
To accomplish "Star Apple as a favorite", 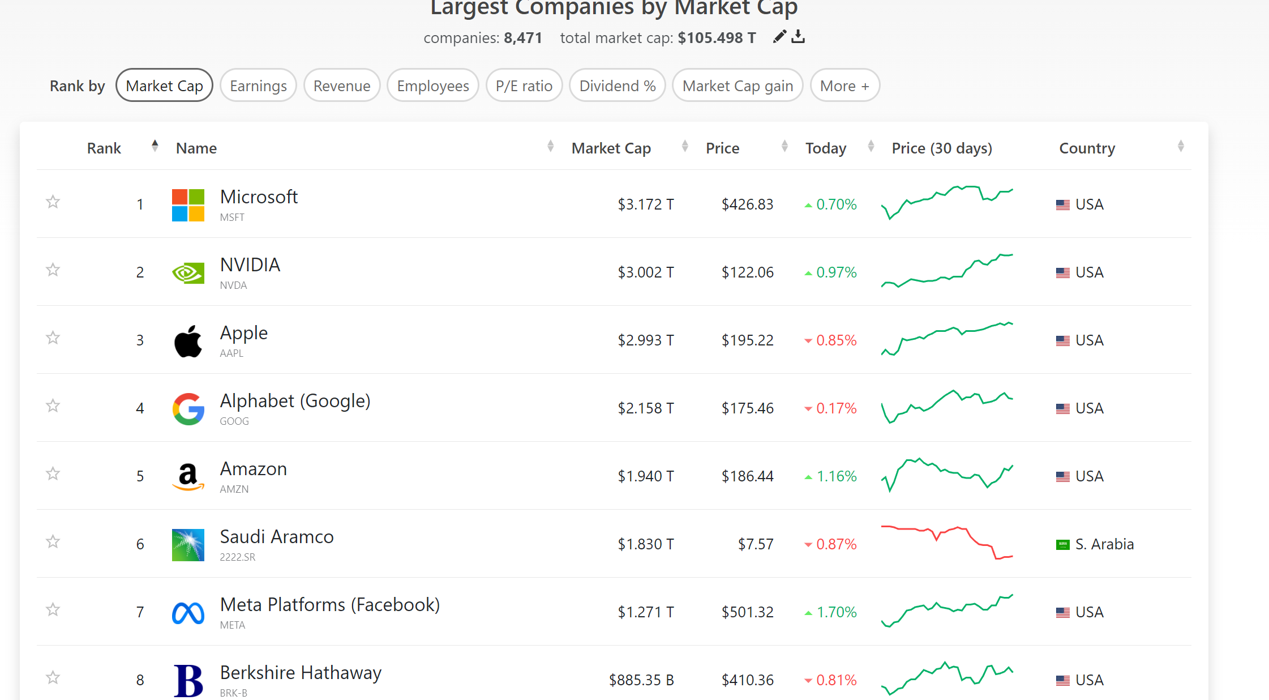I will pyautogui.click(x=53, y=338).
